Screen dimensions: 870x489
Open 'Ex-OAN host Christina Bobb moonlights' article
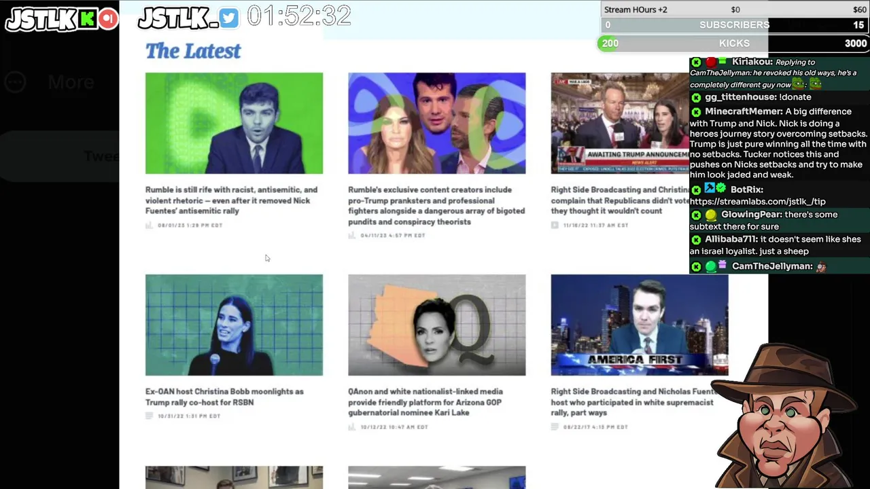pyautogui.click(x=224, y=397)
